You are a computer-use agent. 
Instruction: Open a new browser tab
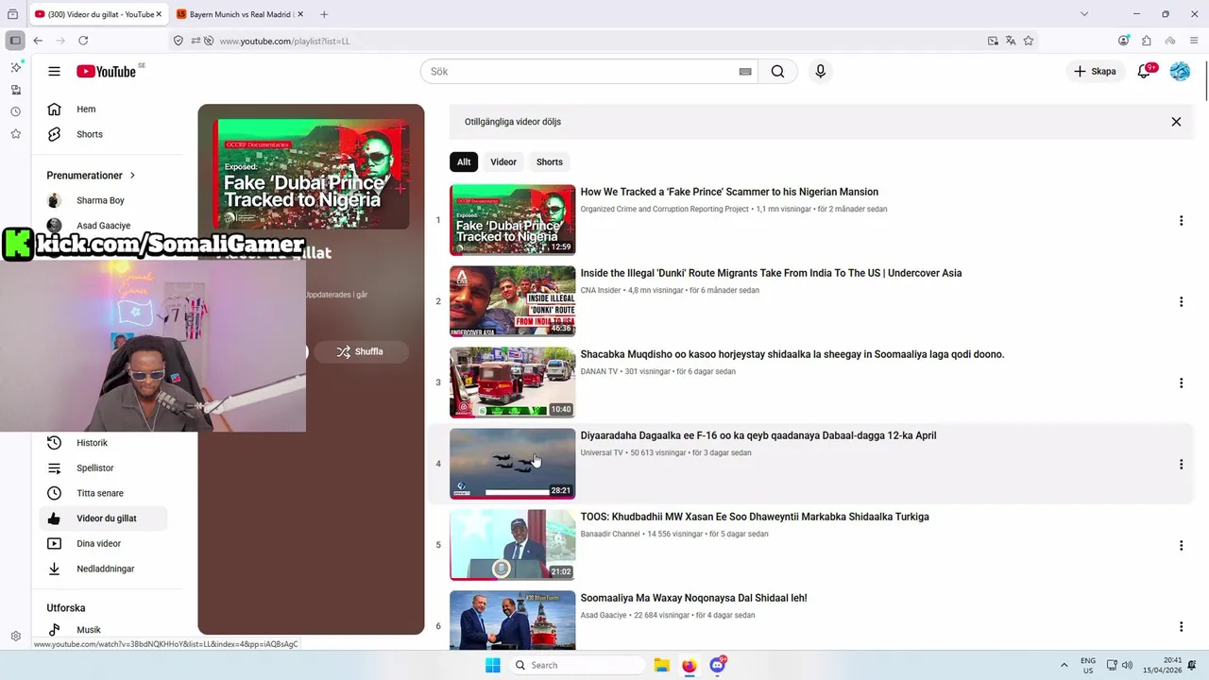point(324,14)
